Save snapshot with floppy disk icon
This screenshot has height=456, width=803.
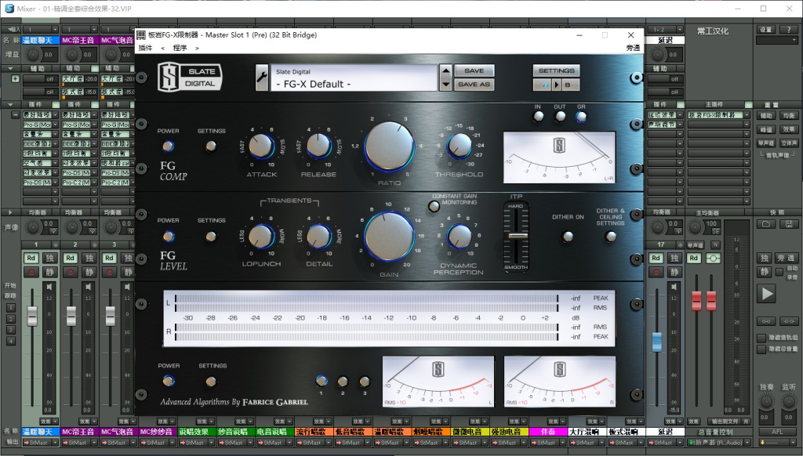[x=789, y=224]
